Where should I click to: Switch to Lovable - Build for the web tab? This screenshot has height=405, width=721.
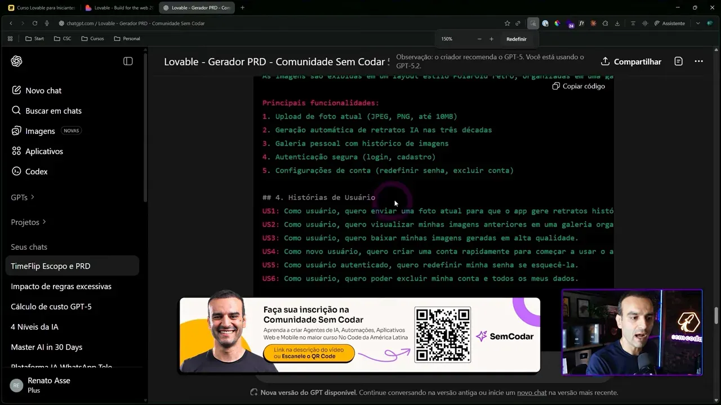click(118, 8)
